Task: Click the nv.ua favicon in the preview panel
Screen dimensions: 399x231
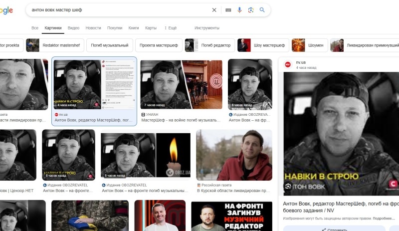Action: point(288,65)
